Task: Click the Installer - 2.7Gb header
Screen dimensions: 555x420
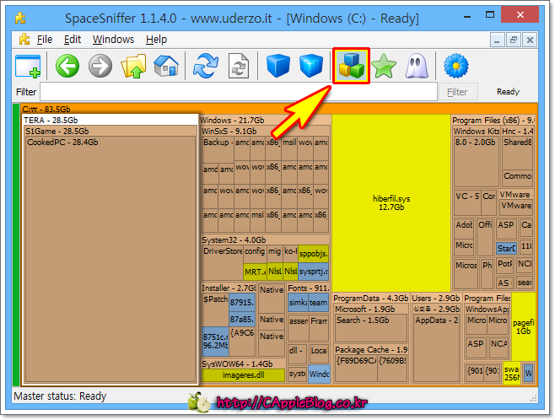Action: (229, 288)
